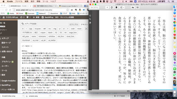Switch to the Gmail Chrome tab
177x99 pixels.
pyautogui.click(x=45, y=6)
